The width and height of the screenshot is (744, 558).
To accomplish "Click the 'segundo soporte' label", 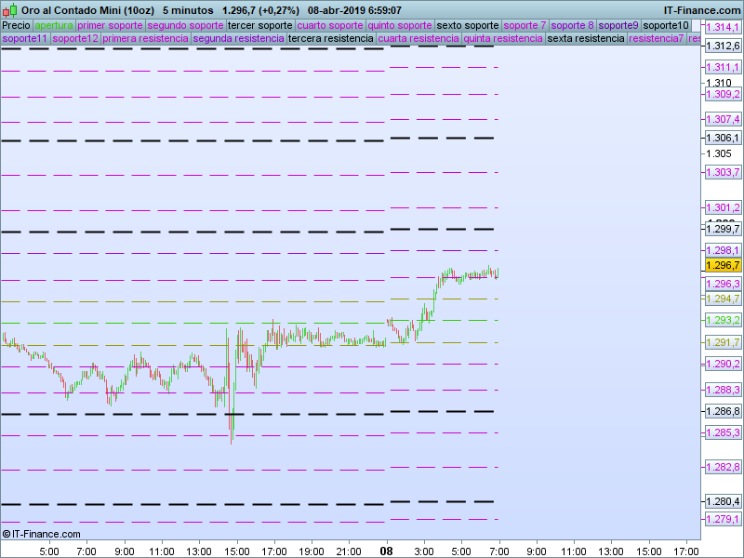I will point(185,25).
